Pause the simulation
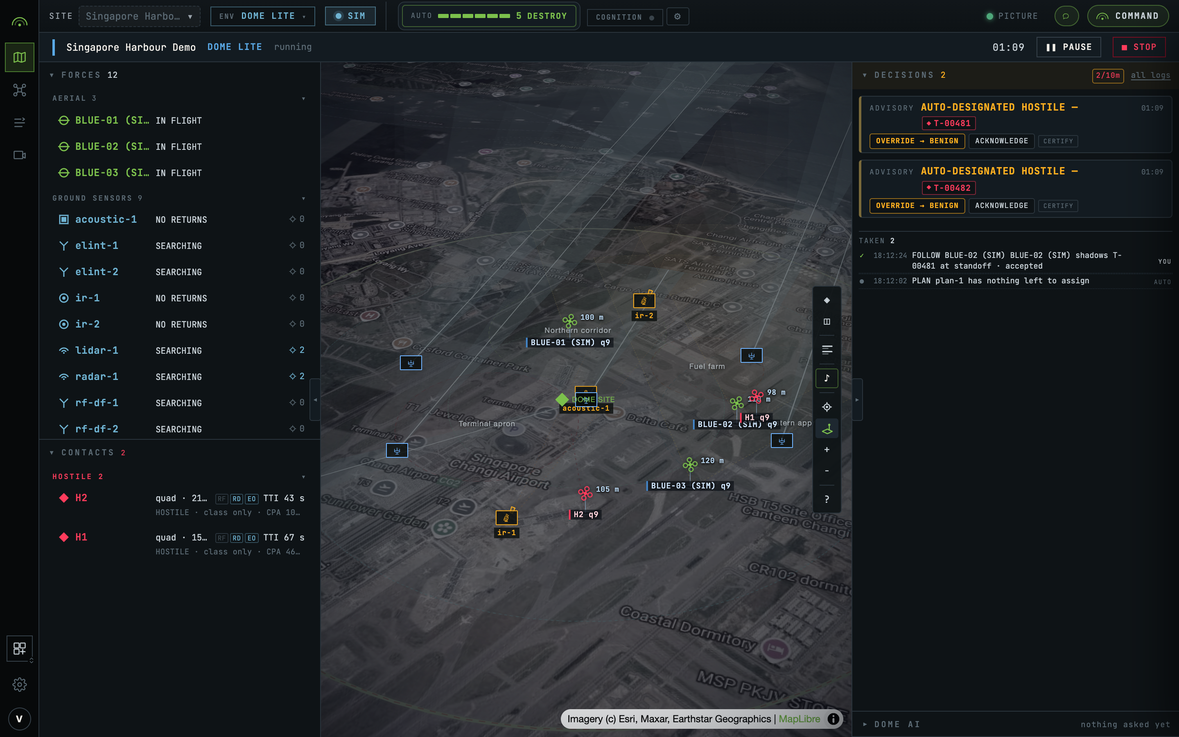 click(x=1068, y=47)
